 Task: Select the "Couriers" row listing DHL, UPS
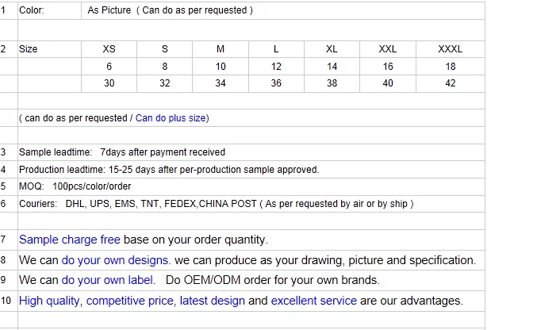[x=216, y=204]
